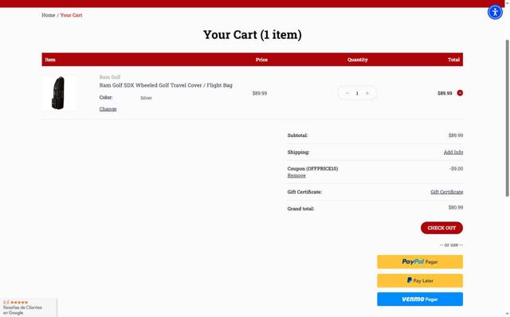Increase quantity with plus button
510x317 pixels.
pyautogui.click(x=367, y=93)
